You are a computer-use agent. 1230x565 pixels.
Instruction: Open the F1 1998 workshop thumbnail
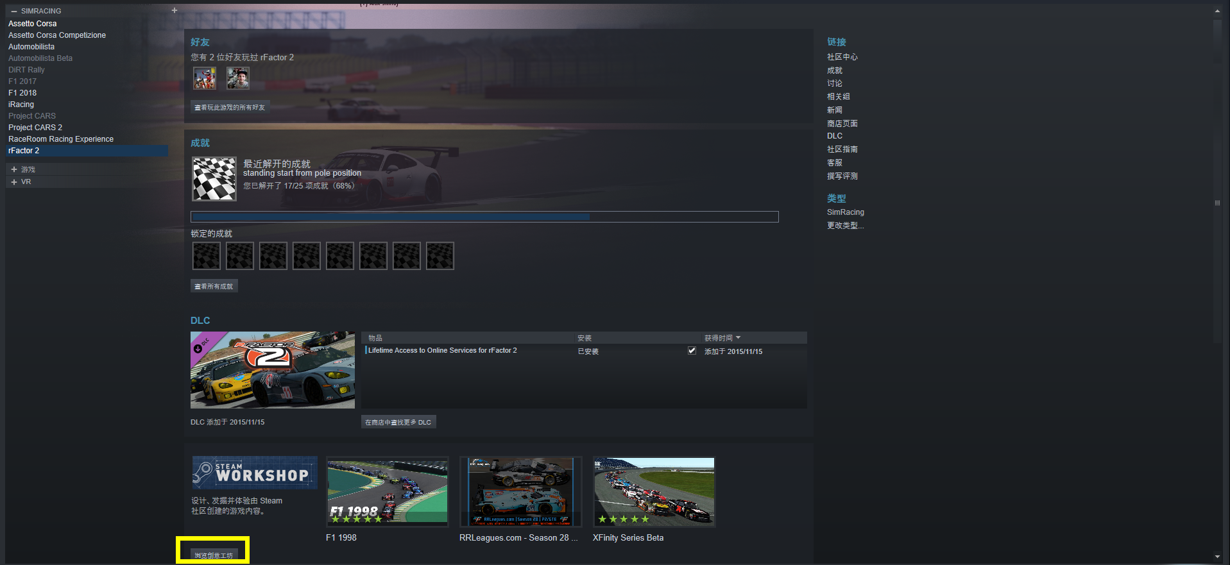pyautogui.click(x=388, y=492)
